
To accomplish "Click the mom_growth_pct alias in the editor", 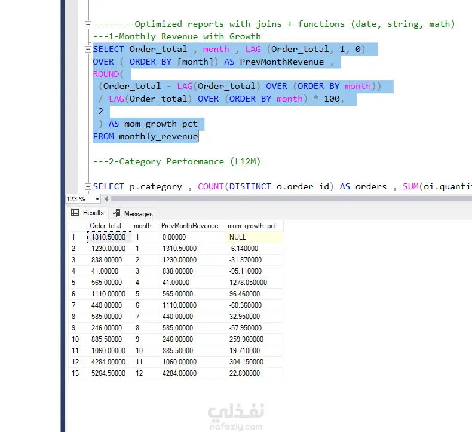I will [161, 124].
